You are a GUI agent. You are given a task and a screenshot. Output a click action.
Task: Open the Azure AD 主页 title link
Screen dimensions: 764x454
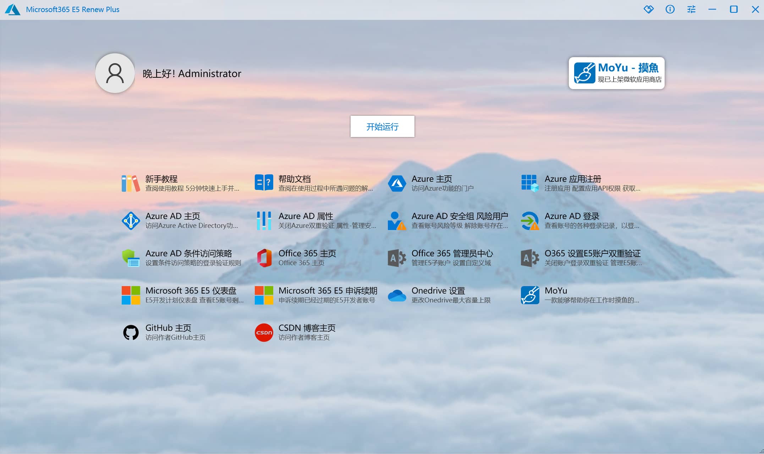pyautogui.click(x=173, y=216)
